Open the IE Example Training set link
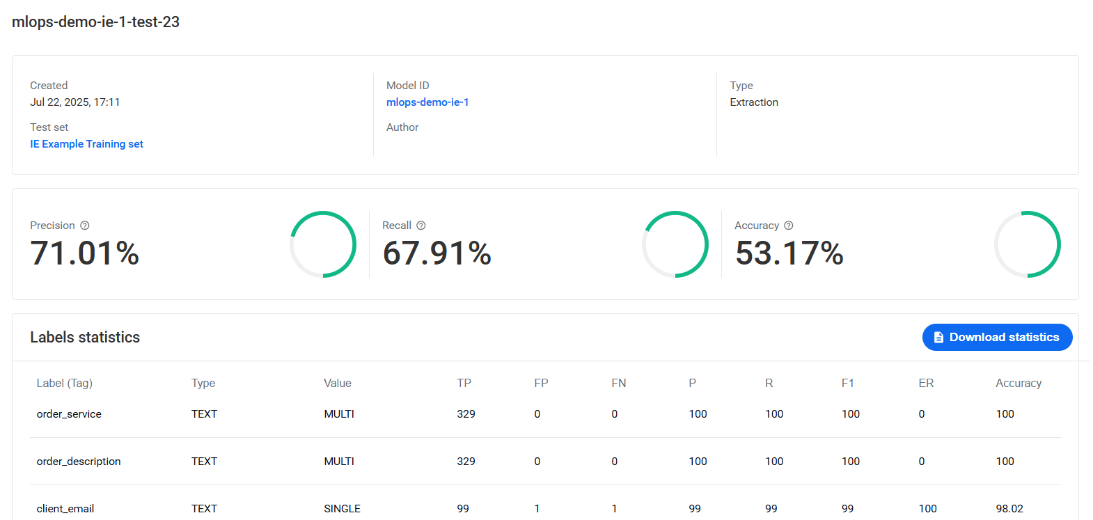The width and height of the screenshot is (1093, 520). pos(86,144)
